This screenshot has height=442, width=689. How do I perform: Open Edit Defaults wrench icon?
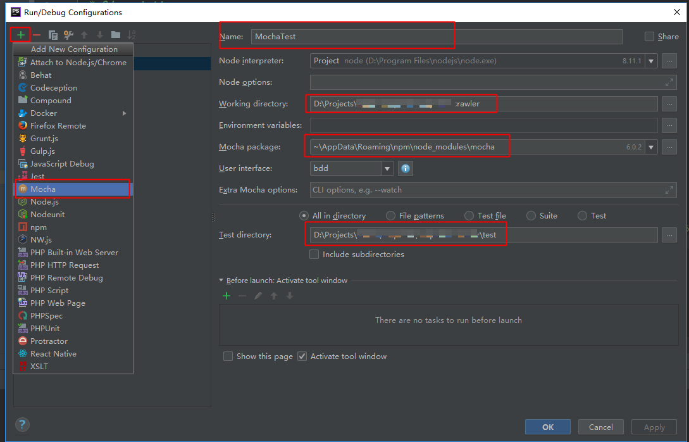pyautogui.click(x=68, y=35)
